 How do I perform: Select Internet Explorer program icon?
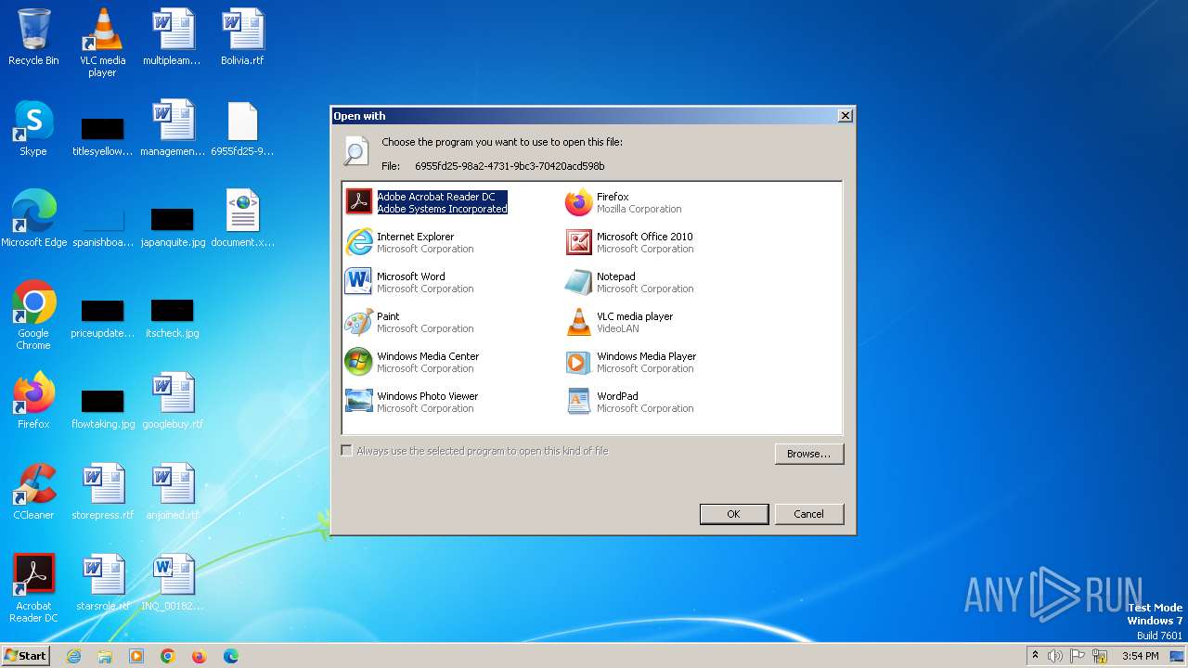tap(358, 242)
